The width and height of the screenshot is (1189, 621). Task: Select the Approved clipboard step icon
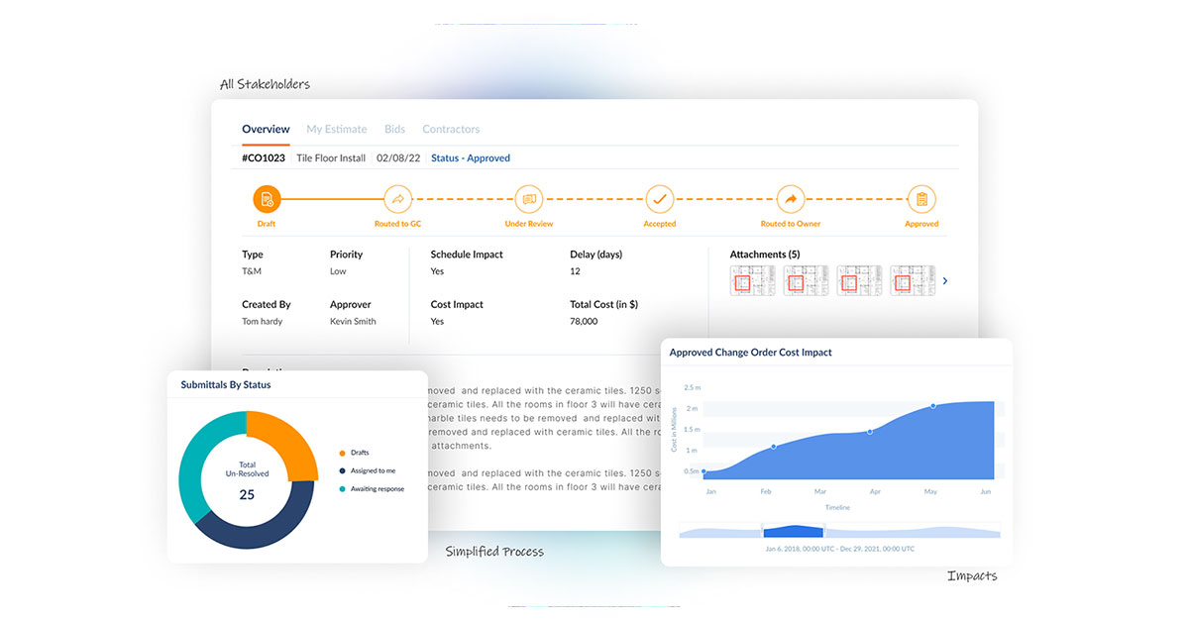tap(921, 199)
